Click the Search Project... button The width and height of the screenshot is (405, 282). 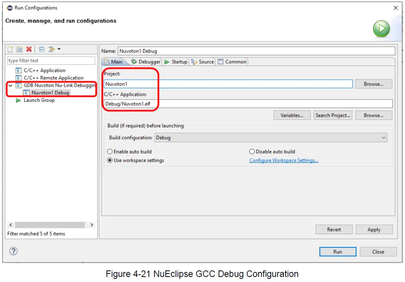click(332, 115)
